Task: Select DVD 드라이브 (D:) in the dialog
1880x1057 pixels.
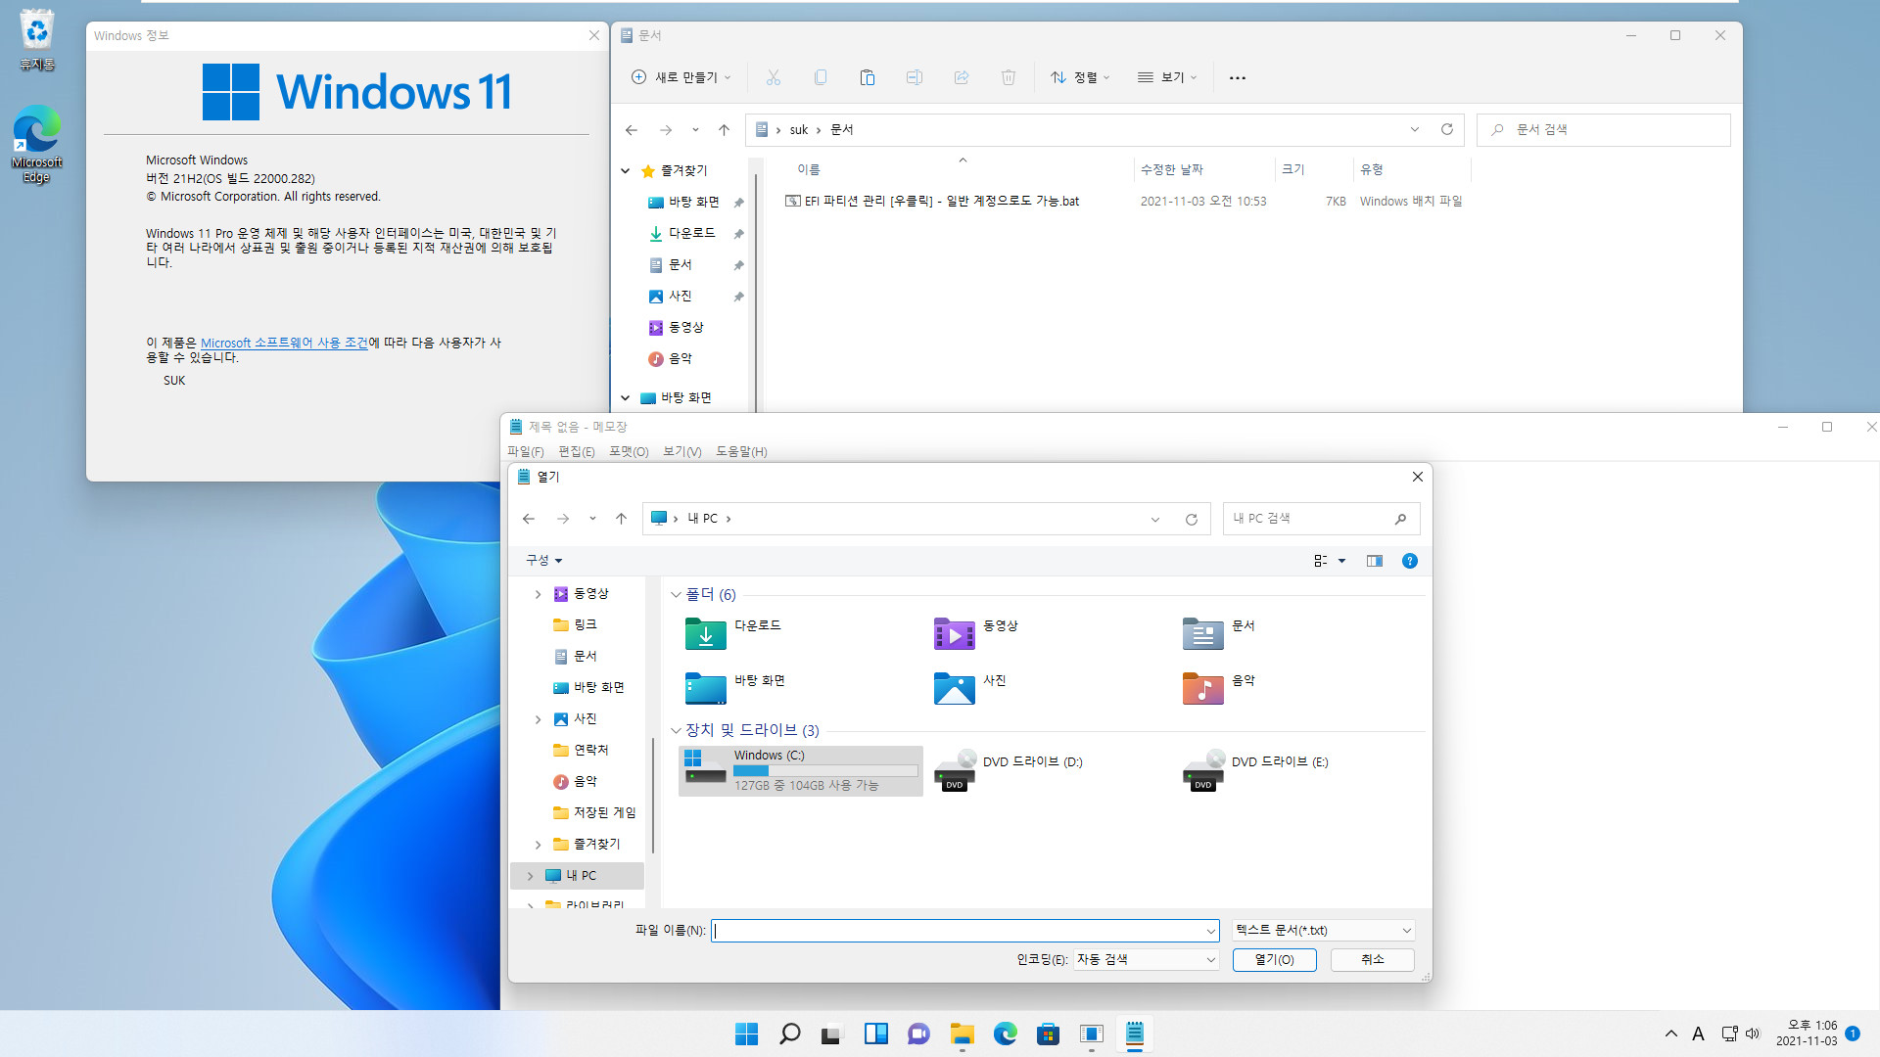Action: (1009, 771)
